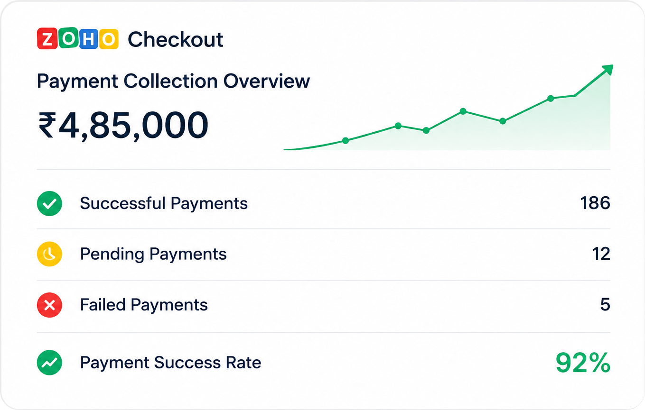Image resolution: width=645 pixels, height=410 pixels.
Task: Click the highest dotted data point before the arrow
Action: pyautogui.click(x=551, y=99)
